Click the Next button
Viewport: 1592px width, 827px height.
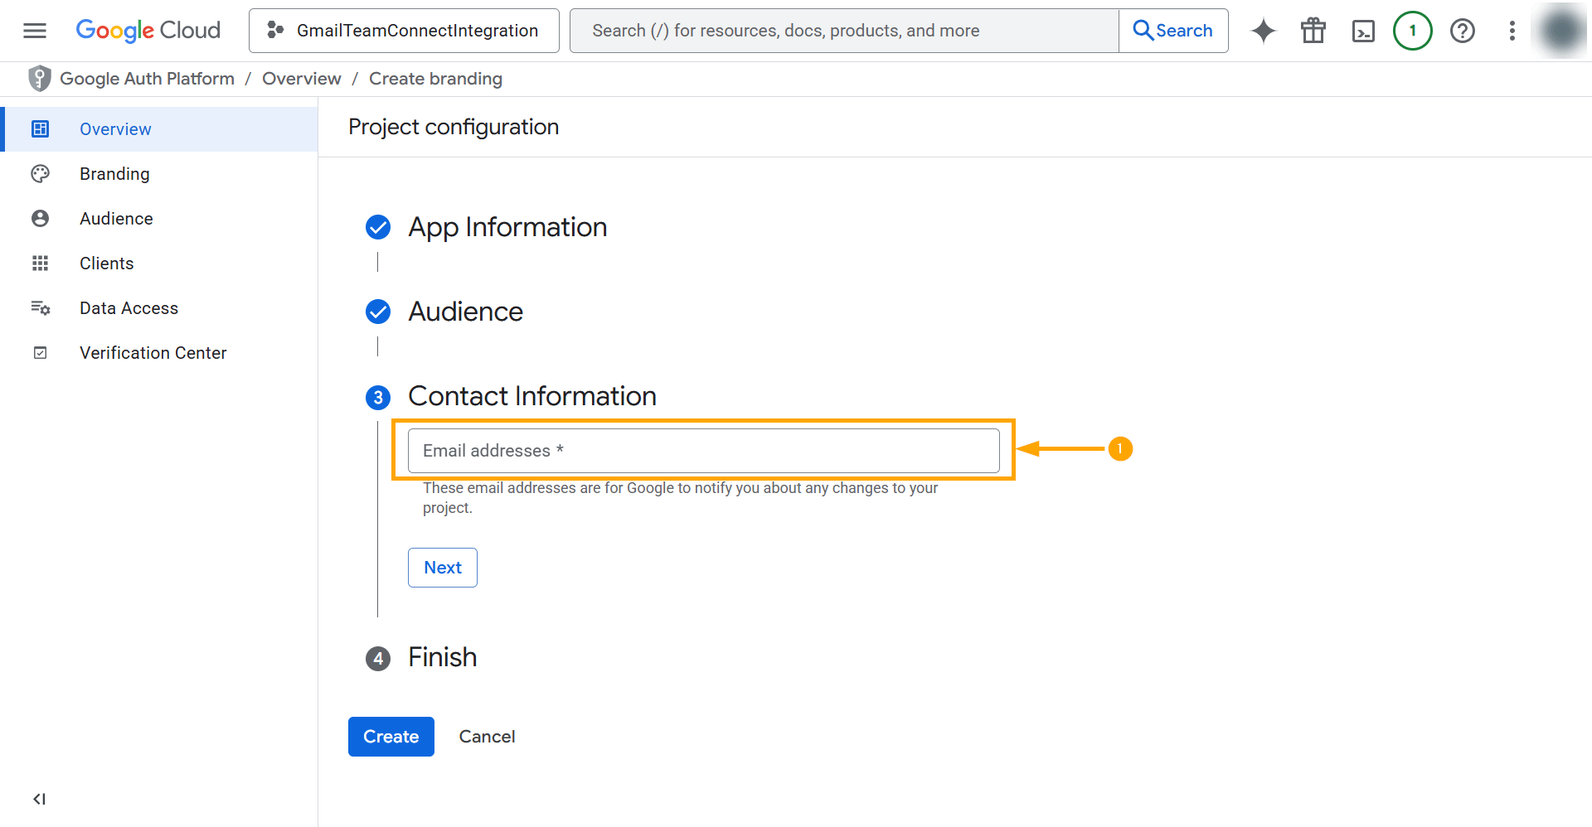pyautogui.click(x=442, y=568)
